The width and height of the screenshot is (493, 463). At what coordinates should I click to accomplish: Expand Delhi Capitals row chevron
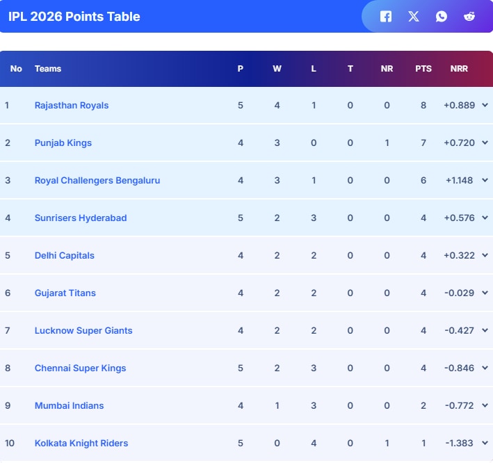pos(485,256)
